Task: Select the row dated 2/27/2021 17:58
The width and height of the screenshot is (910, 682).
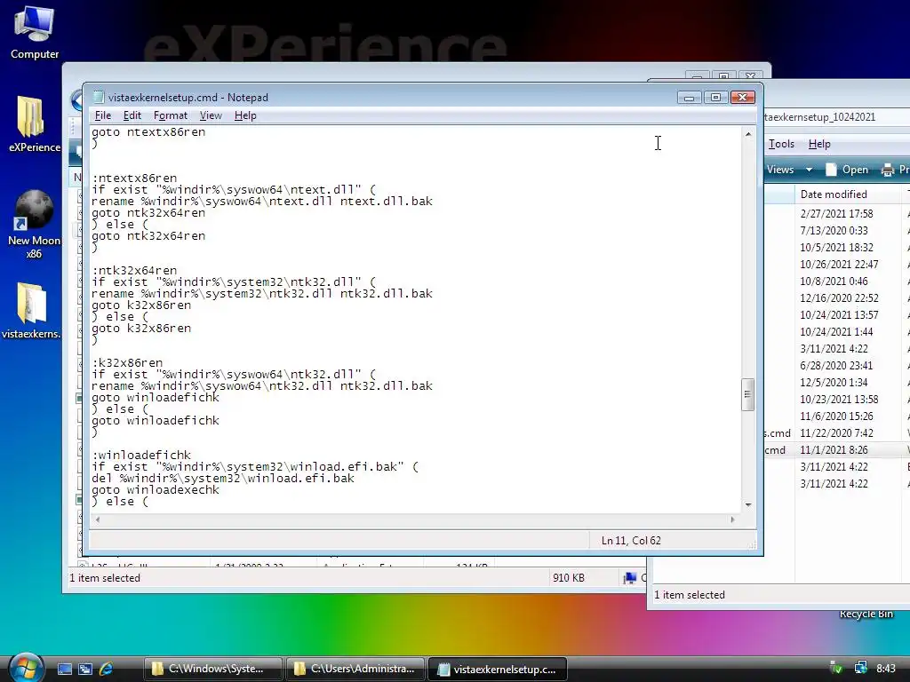Action: 836,213
